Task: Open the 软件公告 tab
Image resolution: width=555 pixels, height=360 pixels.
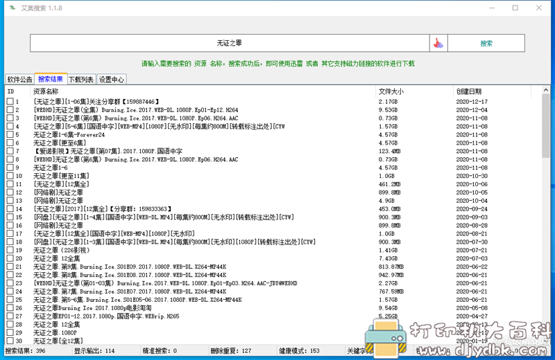Action: point(20,80)
